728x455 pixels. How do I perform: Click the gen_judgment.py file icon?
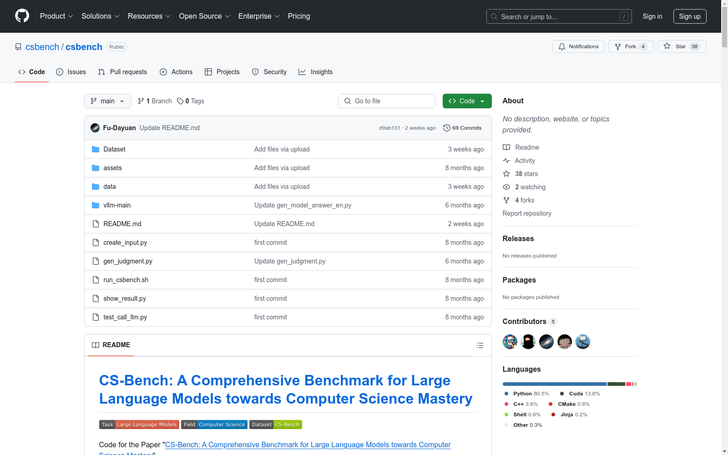coord(96,261)
